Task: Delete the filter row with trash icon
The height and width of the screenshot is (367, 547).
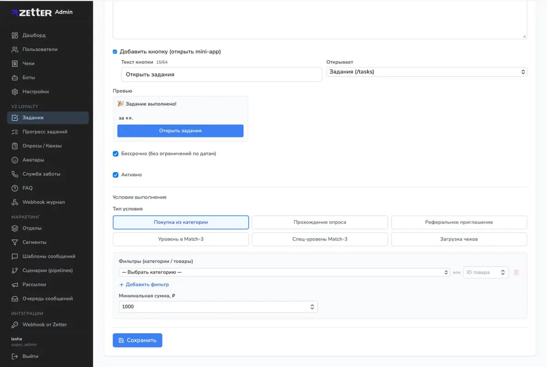Action: (516, 272)
